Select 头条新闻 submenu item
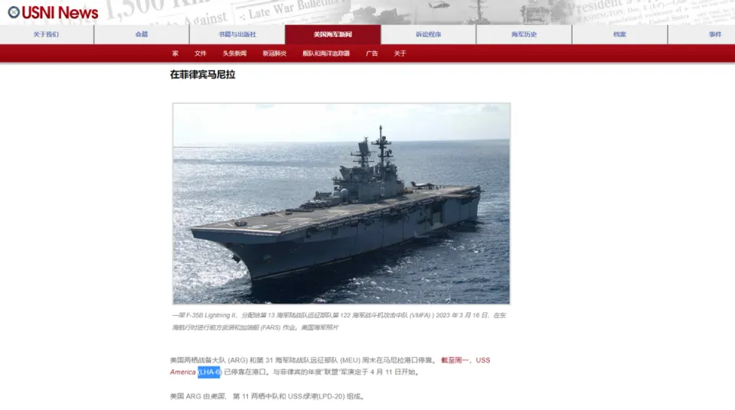 (234, 54)
